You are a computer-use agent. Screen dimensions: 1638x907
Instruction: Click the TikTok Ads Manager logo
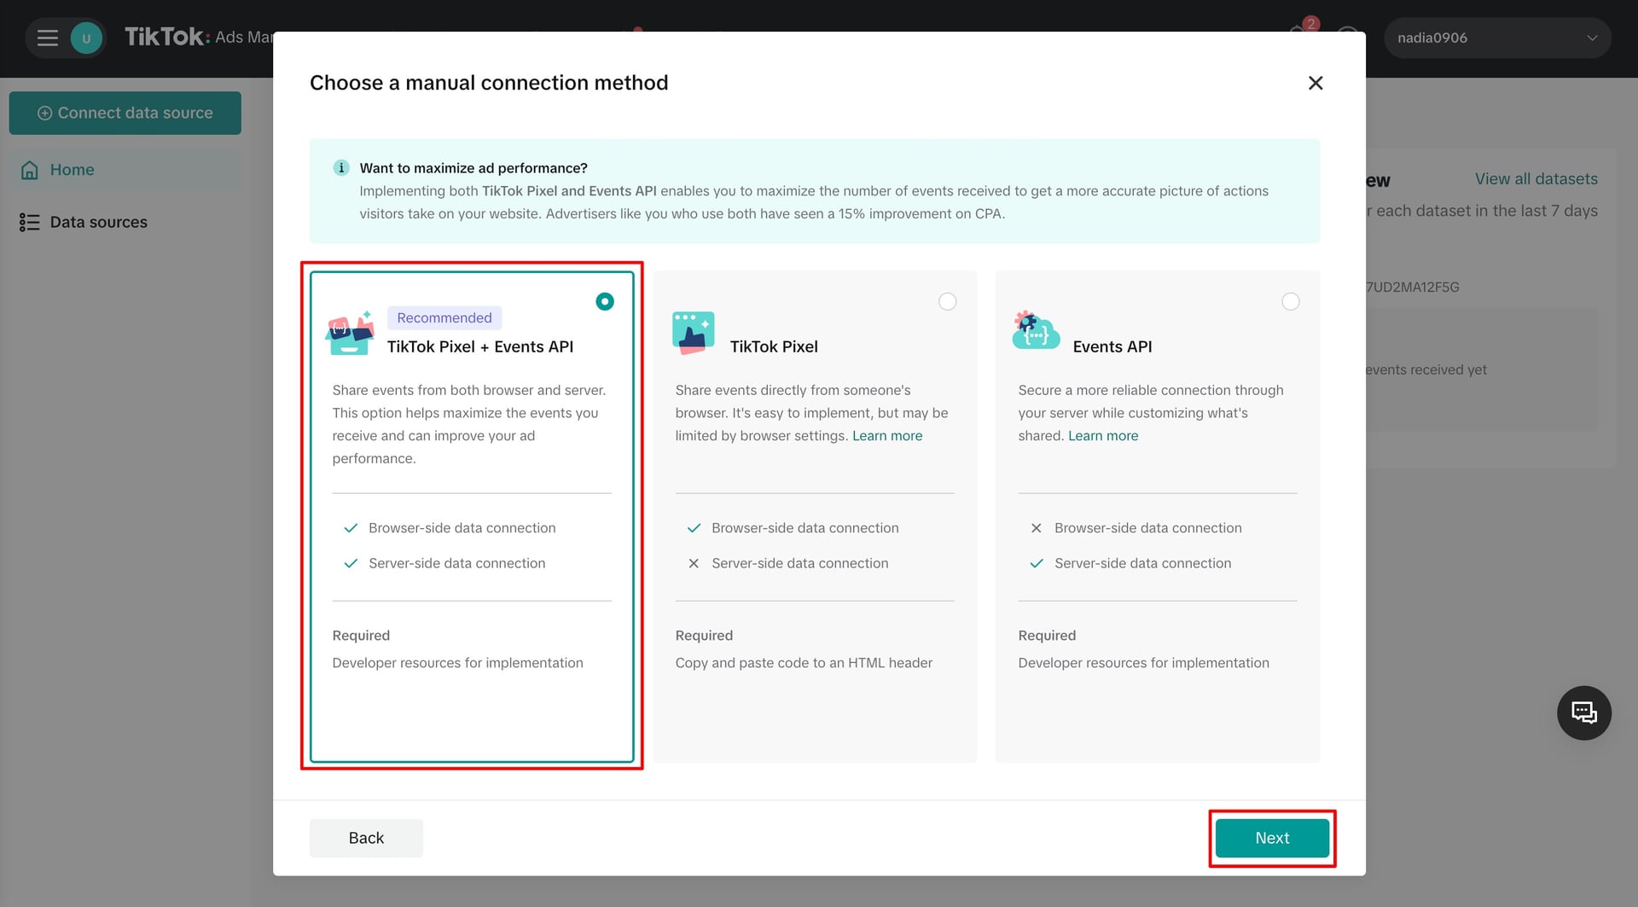[x=199, y=37]
